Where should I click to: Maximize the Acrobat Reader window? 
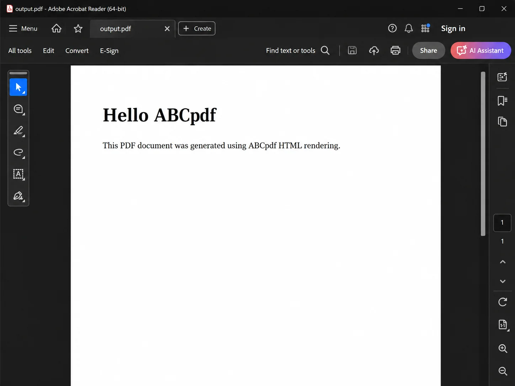(x=482, y=9)
